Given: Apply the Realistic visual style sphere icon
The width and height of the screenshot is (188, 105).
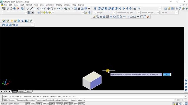Looking at the screenshot, I should 18,8.
